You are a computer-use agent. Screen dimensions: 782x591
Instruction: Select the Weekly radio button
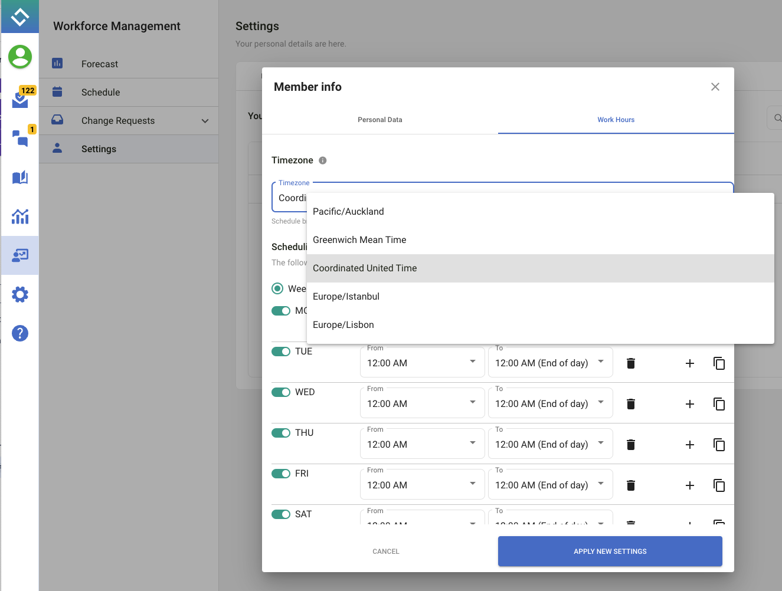click(x=277, y=288)
